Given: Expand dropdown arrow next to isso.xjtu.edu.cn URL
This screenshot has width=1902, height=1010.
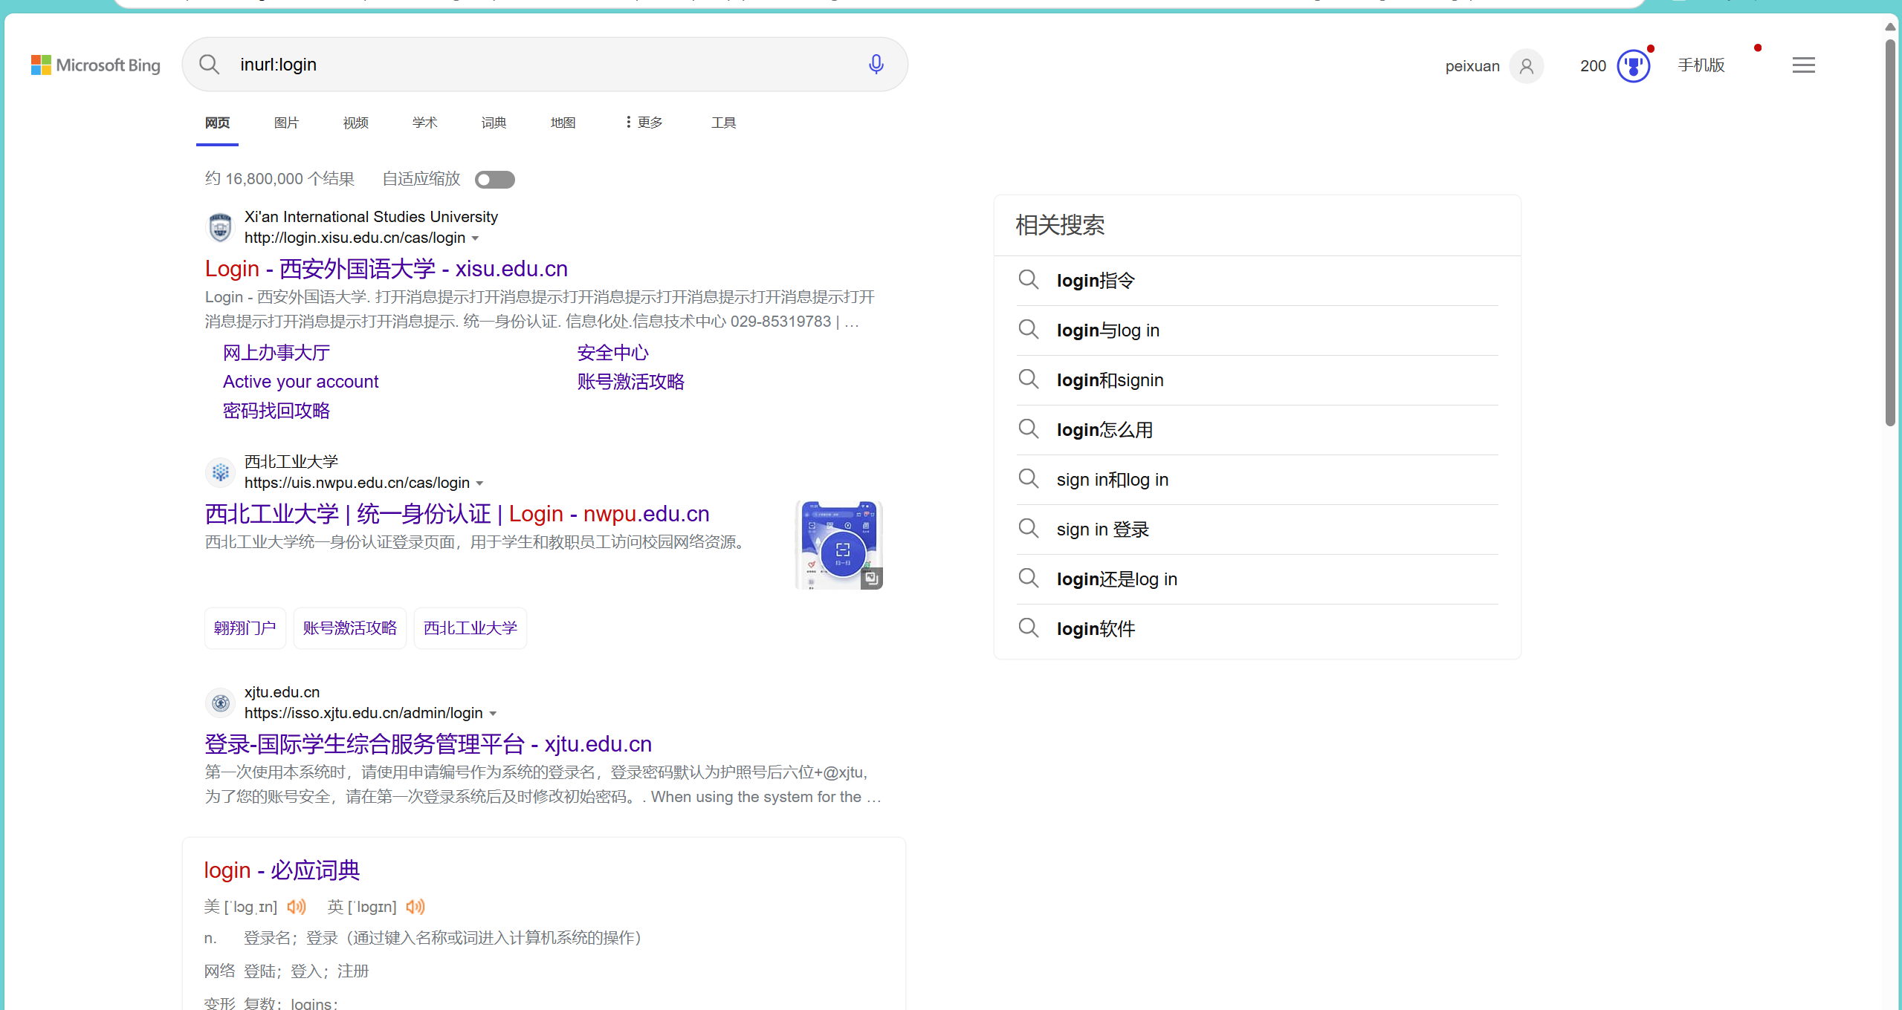Looking at the screenshot, I should click(x=493, y=714).
